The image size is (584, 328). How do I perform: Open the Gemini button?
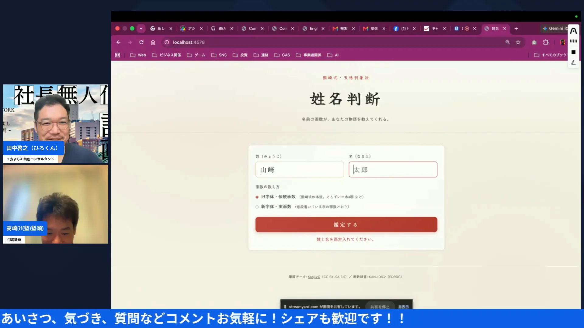click(x=554, y=29)
